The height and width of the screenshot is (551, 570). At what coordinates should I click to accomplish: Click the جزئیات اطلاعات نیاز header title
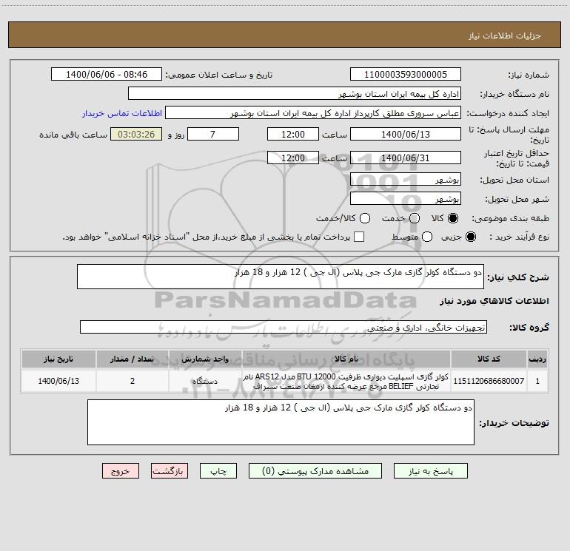[505, 36]
